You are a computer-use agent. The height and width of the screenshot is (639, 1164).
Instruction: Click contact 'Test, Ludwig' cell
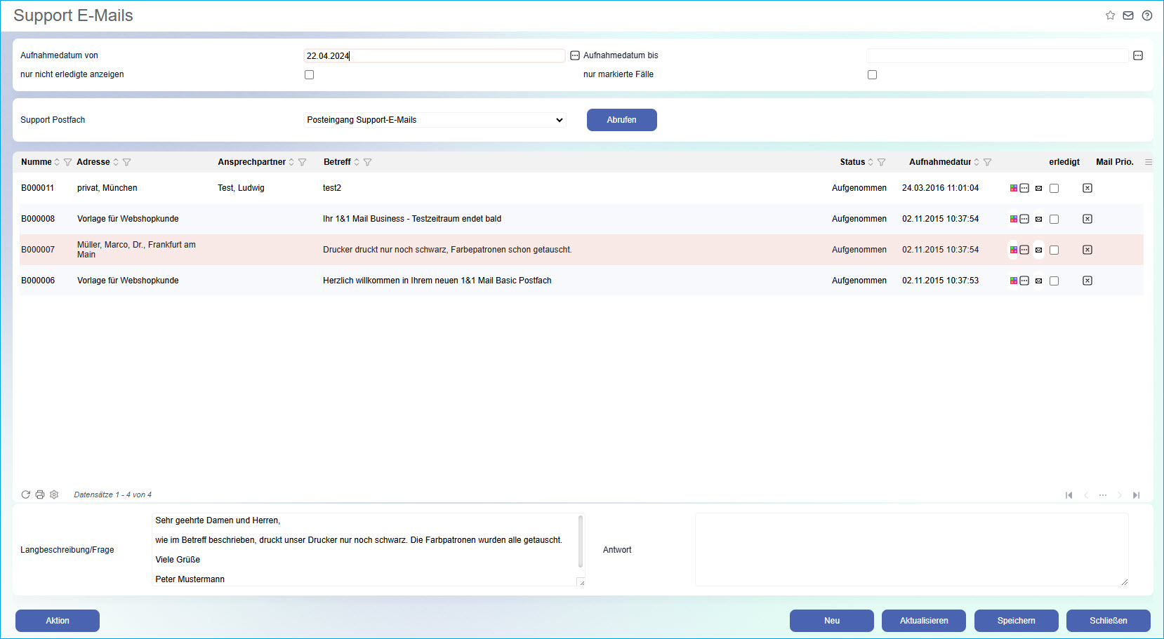click(241, 188)
